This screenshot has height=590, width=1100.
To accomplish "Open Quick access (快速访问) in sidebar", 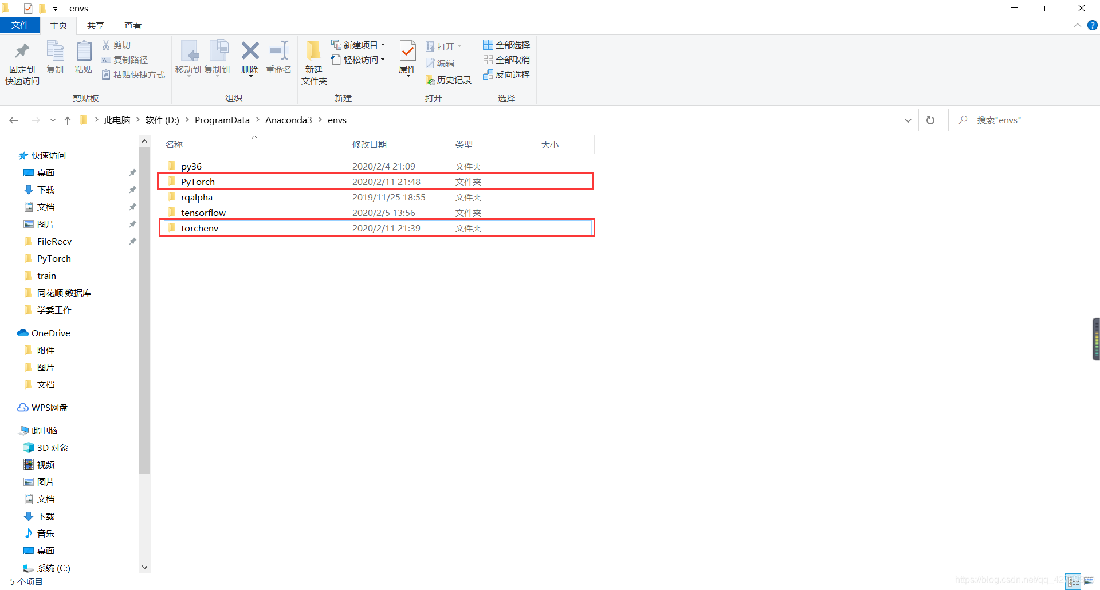I will [42, 155].
